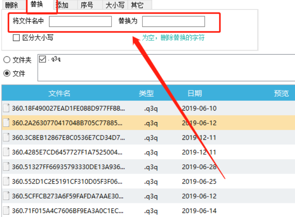Viewport: 295px width, 217px height.
Task: Click .q3q type cell of 360.552D1C2E5191 row
Action: click(x=151, y=182)
